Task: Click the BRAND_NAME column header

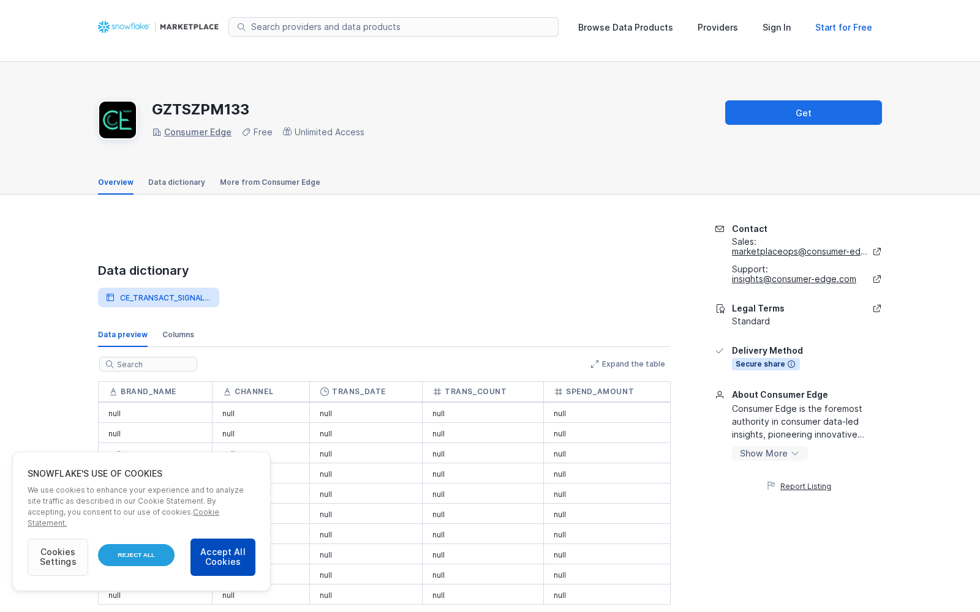Action: coord(155,392)
